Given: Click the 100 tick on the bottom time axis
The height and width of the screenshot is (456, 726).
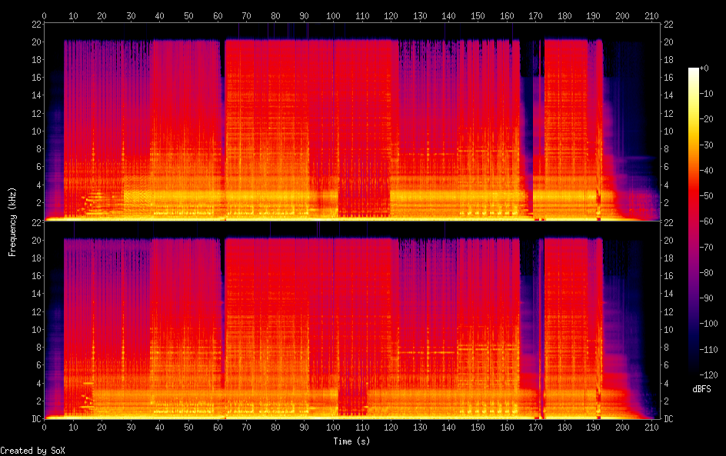Looking at the screenshot, I should coord(333,428).
